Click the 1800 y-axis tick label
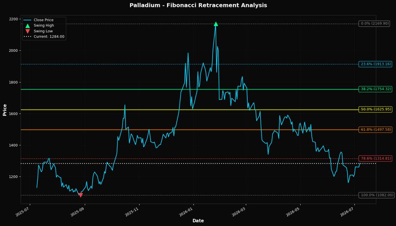The image size is (396, 226). click(x=14, y=83)
